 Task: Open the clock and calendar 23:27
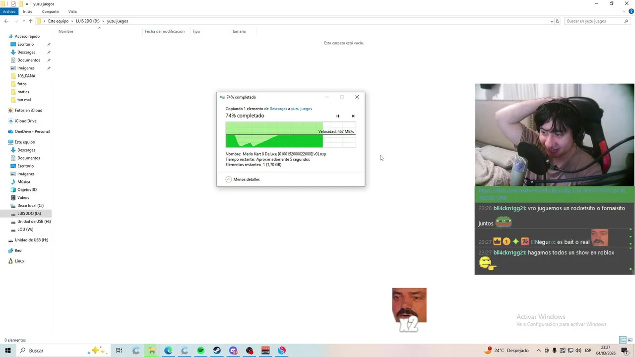pos(605,351)
